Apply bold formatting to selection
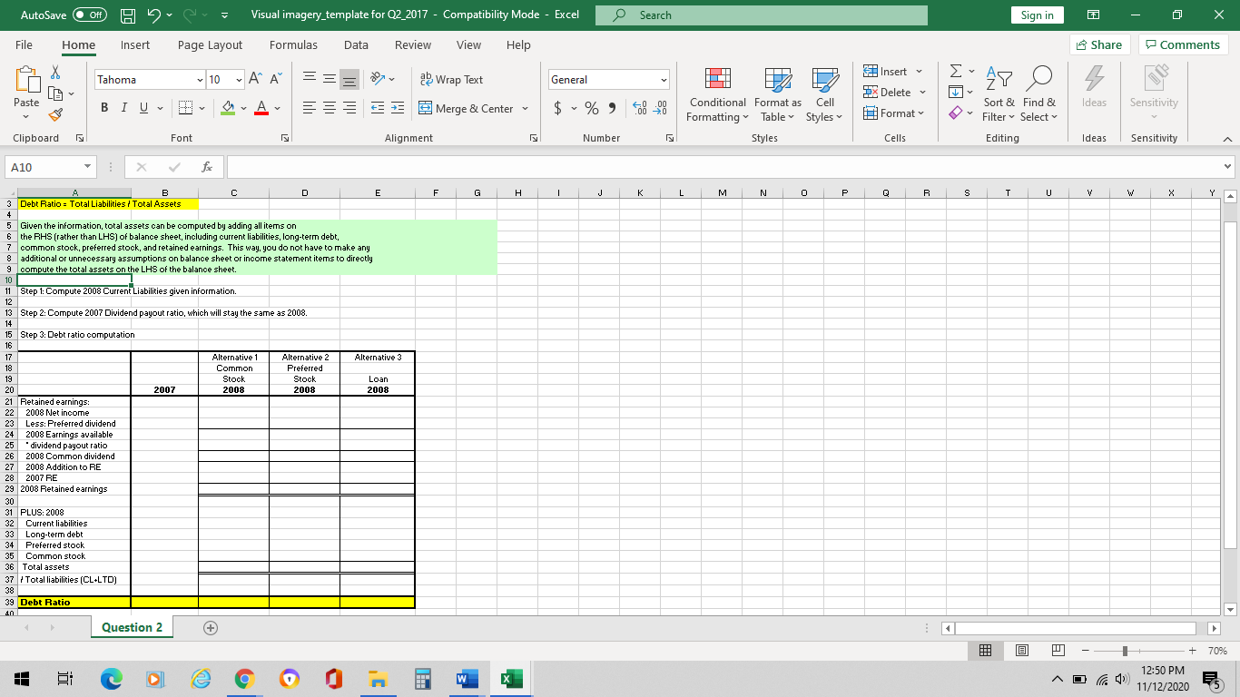Viewport: 1240px width, 697px height. point(103,107)
